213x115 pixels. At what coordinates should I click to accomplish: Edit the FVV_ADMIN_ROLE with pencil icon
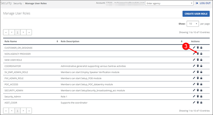194,78
